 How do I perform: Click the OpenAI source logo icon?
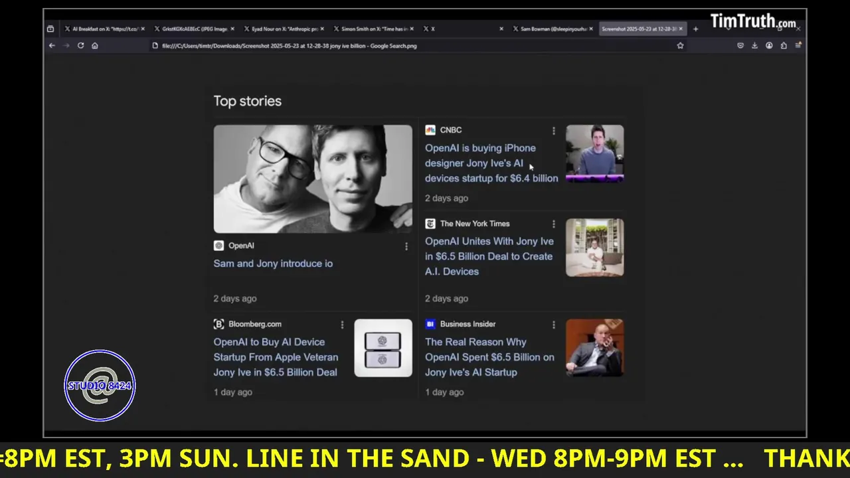pyautogui.click(x=218, y=246)
